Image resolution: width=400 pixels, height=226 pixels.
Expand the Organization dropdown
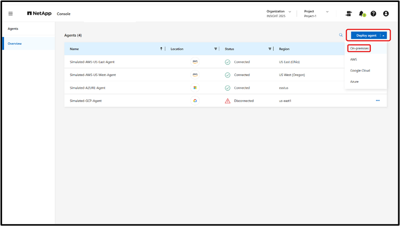290,12
